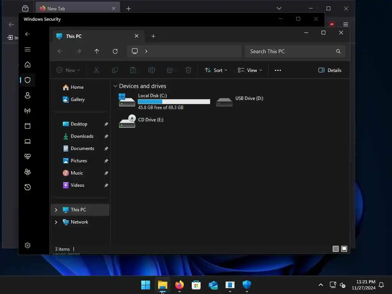Add a new File Explorer tab
The image size is (392, 294).
[153, 36]
